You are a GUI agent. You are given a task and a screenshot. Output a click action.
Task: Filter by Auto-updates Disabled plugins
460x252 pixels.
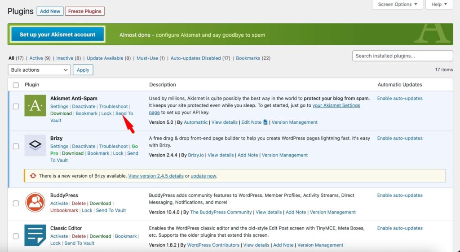tap(196, 58)
